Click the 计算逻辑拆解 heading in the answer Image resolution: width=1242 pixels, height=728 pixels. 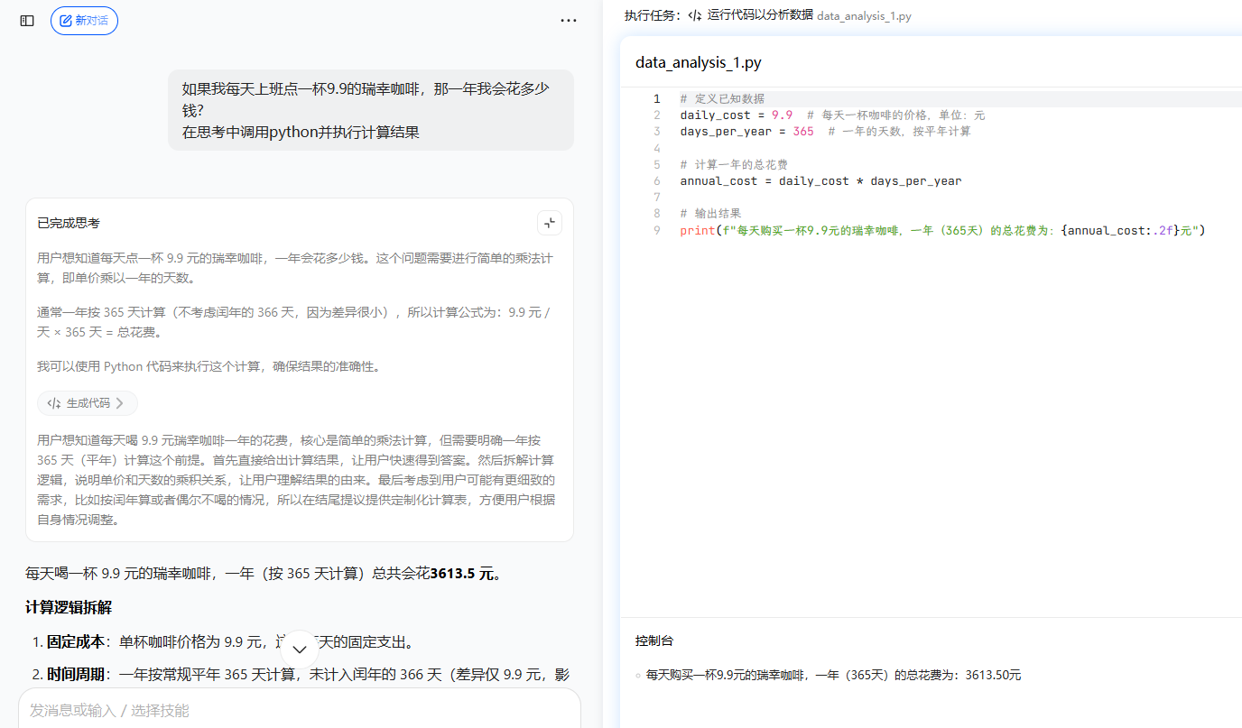click(x=69, y=607)
